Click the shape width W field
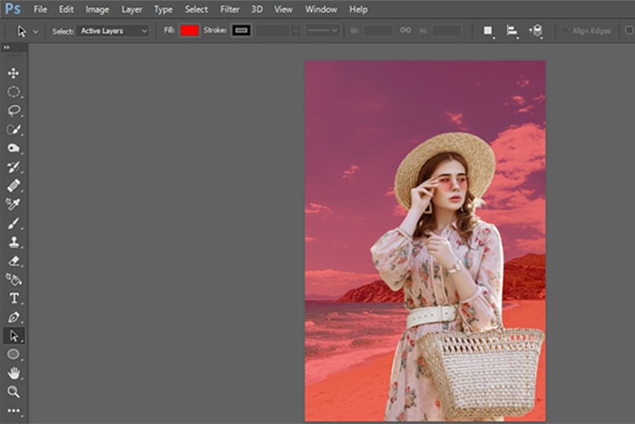This screenshot has height=424, width=635. pyautogui.click(x=377, y=30)
